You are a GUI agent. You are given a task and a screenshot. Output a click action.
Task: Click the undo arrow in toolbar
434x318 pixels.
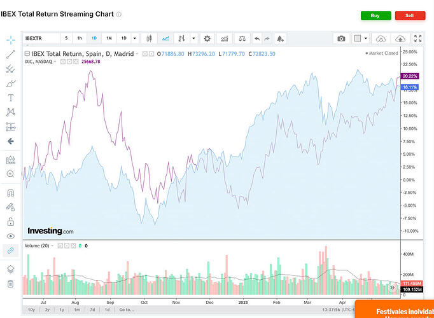click(x=257, y=38)
